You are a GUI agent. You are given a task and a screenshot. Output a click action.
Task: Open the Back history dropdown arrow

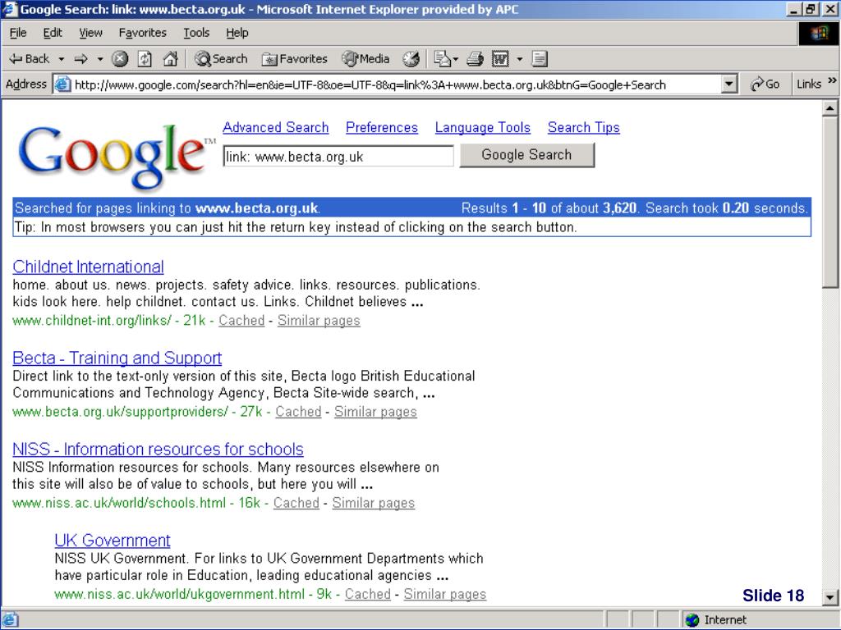pyautogui.click(x=61, y=59)
